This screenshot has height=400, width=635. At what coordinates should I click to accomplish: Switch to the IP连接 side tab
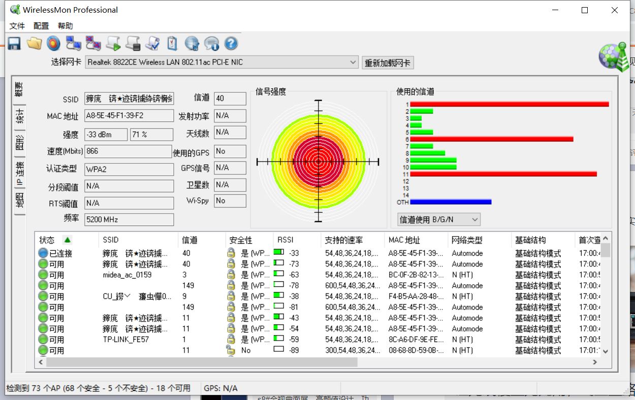point(19,173)
